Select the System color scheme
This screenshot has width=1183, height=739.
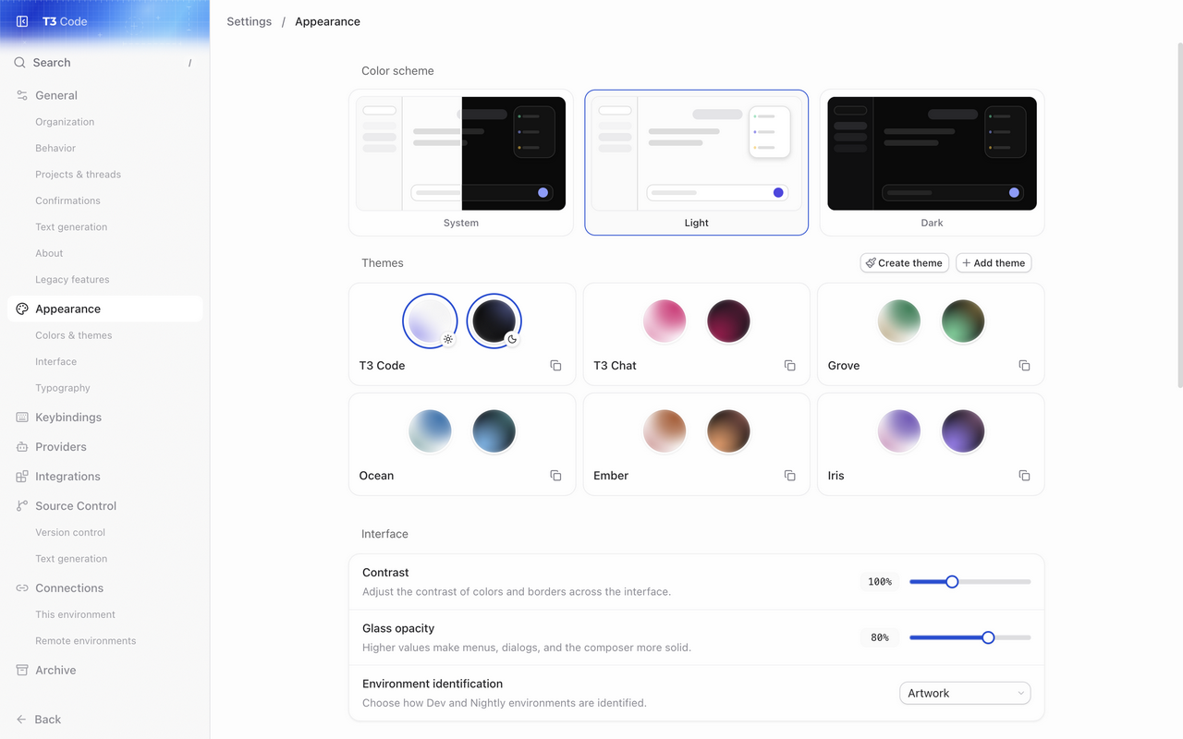pyautogui.click(x=461, y=163)
